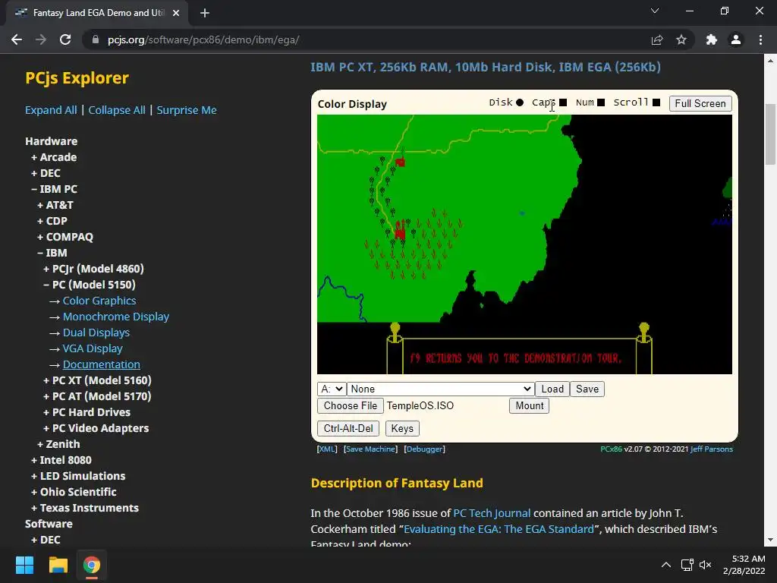777x583 pixels.
Task: Expand LED Simulations
Action: point(78,476)
